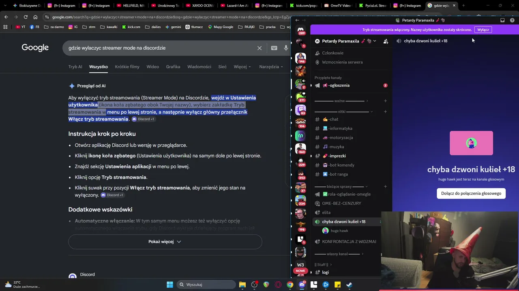Screen dimensions: 519x291
Task: Collapse the bieżące sprawy category
Action: pyautogui.click(x=341, y=187)
